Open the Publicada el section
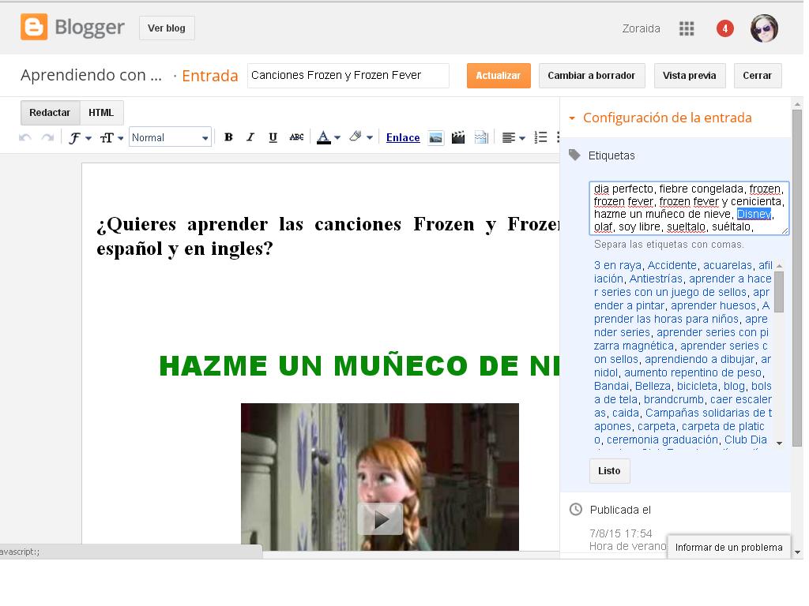 click(620, 510)
